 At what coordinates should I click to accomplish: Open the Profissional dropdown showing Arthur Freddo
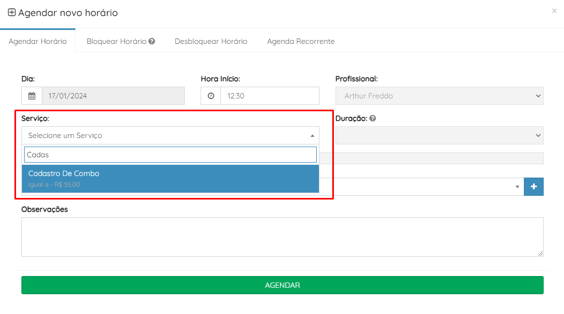click(x=439, y=96)
